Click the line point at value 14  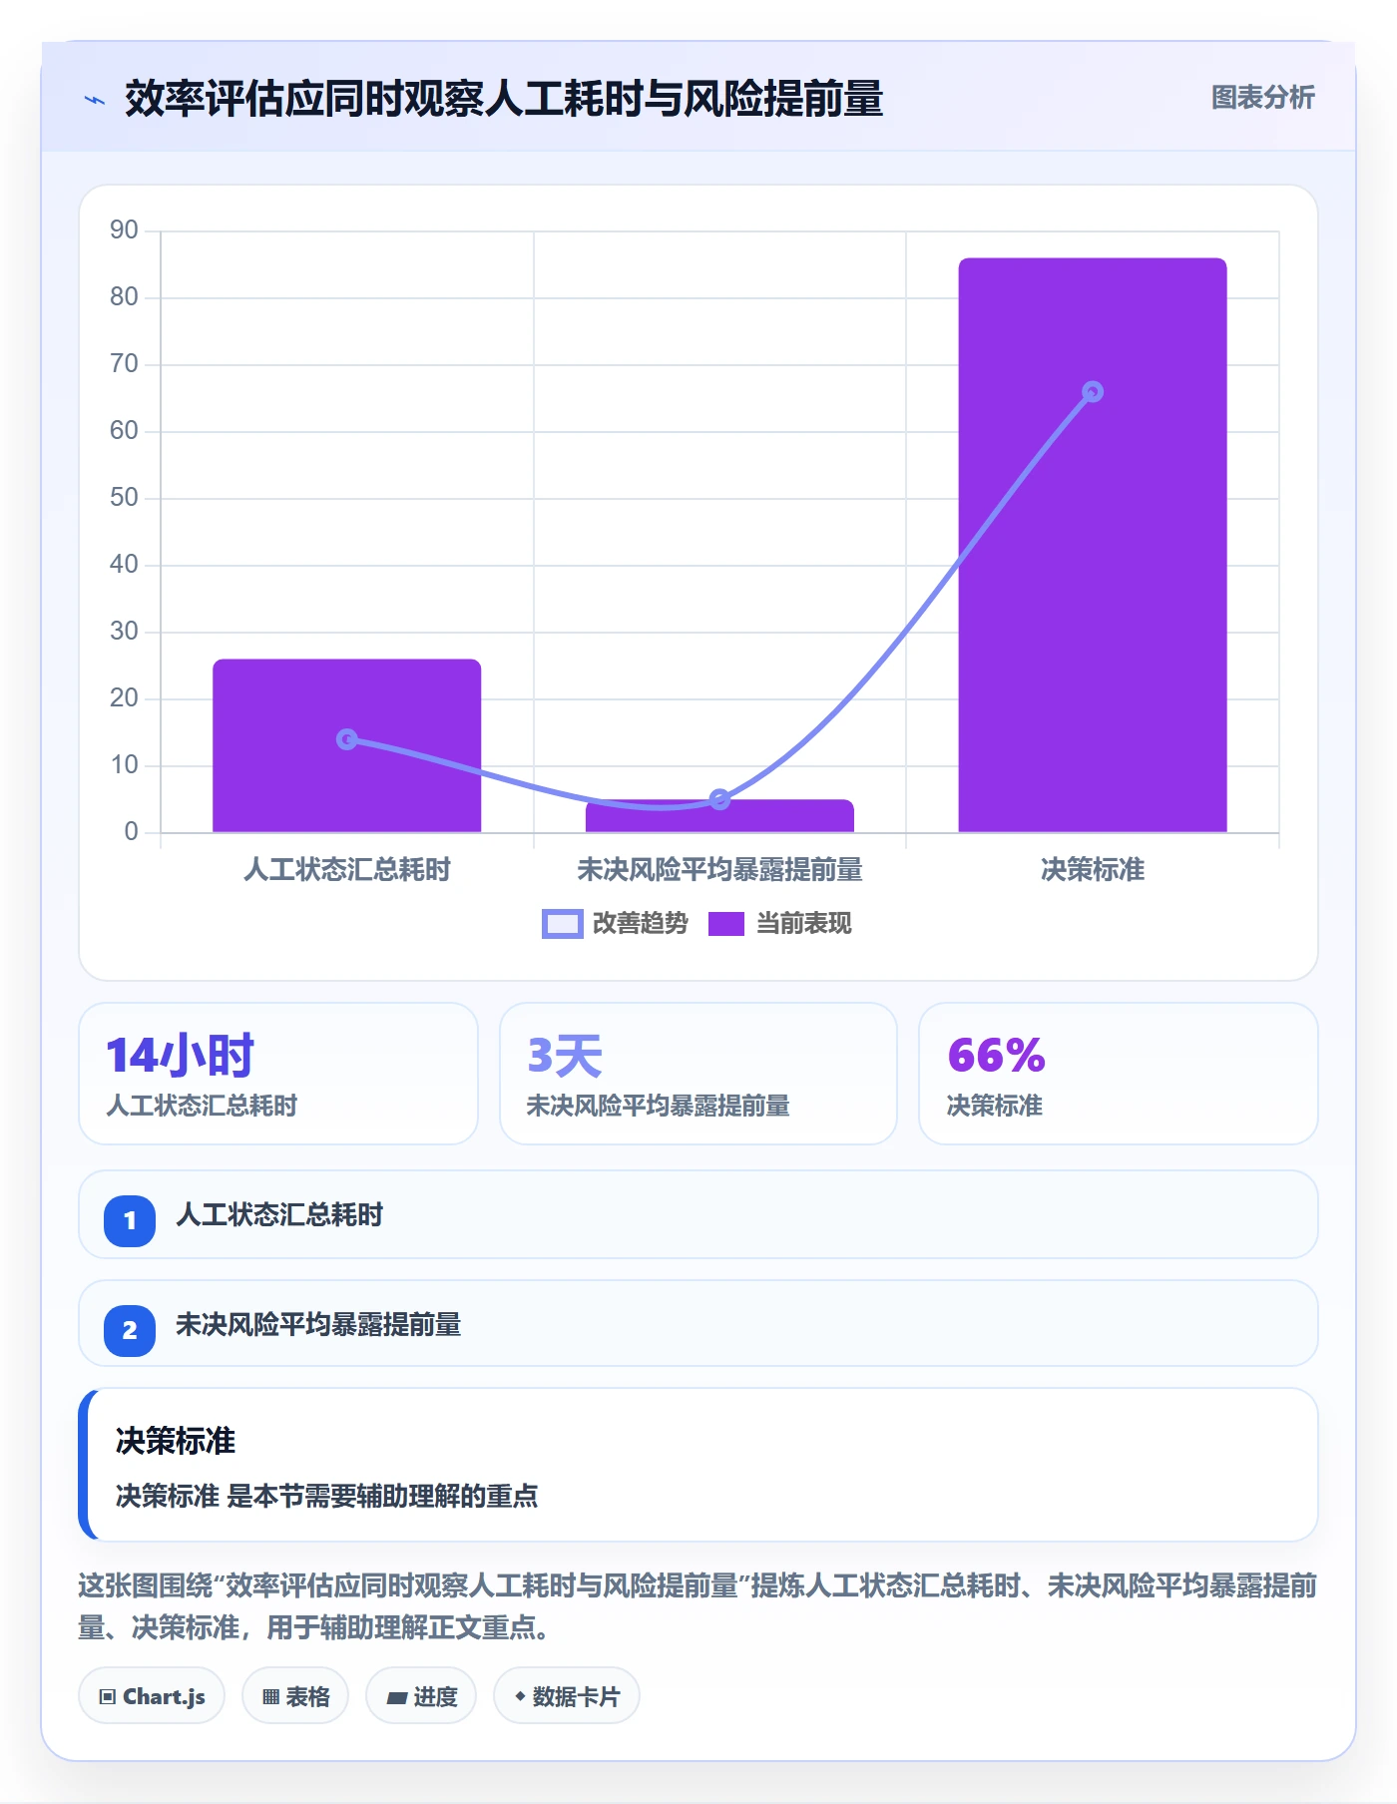tap(347, 739)
